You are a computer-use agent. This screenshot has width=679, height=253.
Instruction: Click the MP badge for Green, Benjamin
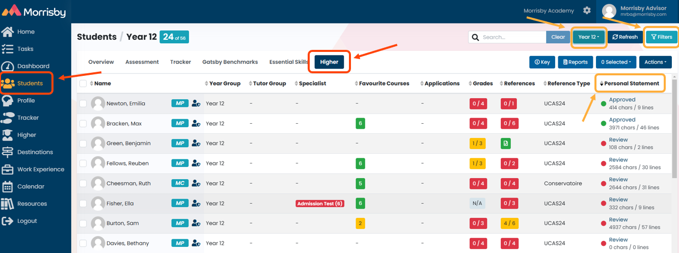tap(180, 144)
